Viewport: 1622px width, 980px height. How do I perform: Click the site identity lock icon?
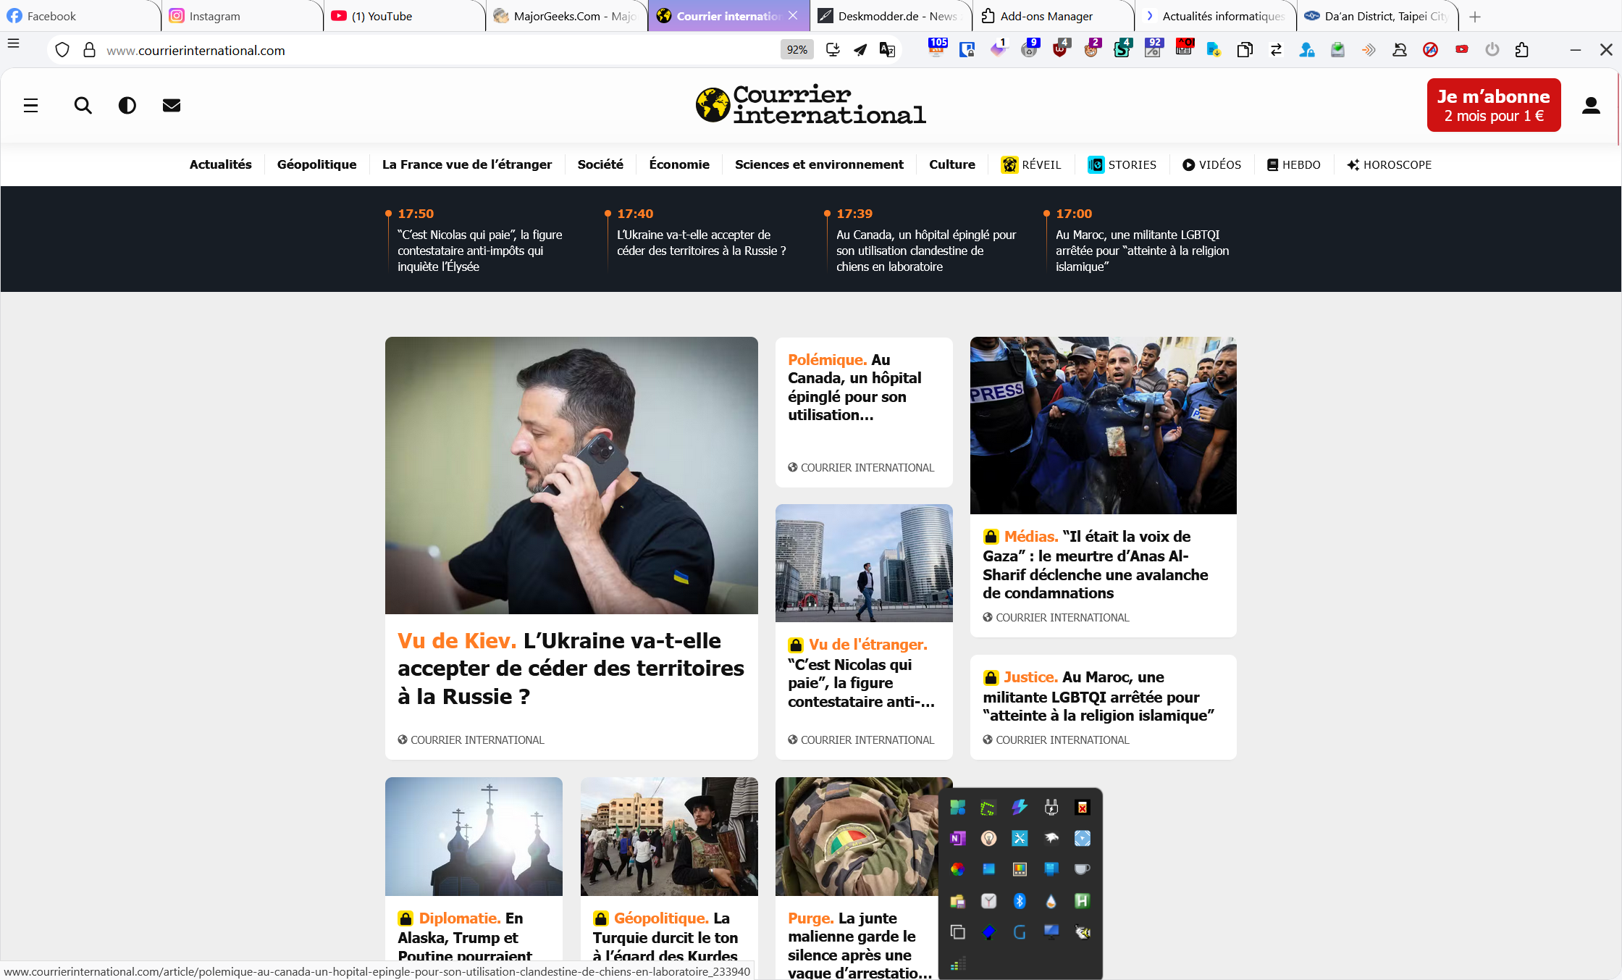pyautogui.click(x=89, y=50)
